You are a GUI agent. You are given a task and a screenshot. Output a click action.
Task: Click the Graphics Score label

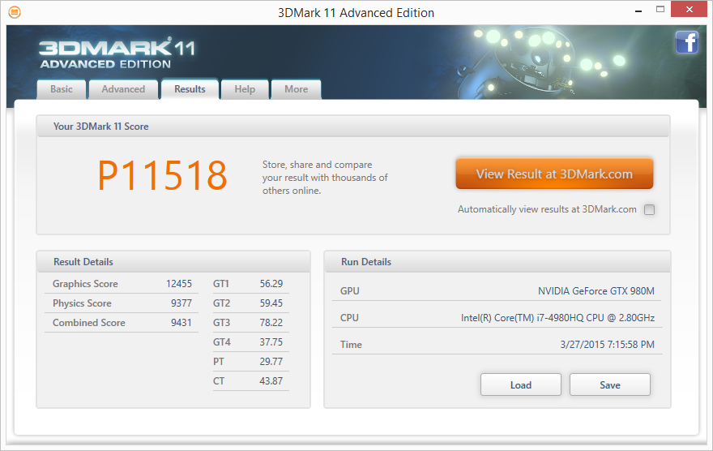tap(85, 284)
